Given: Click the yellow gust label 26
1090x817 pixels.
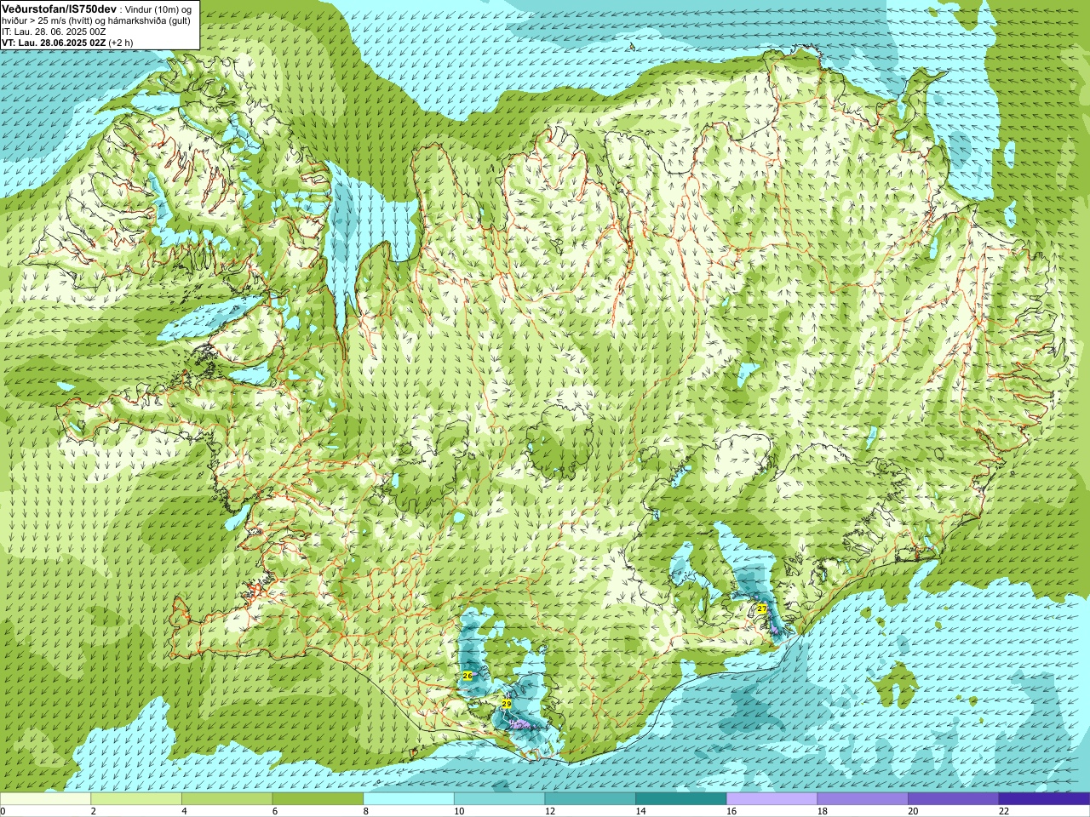Looking at the screenshot, I should point(467,676).
